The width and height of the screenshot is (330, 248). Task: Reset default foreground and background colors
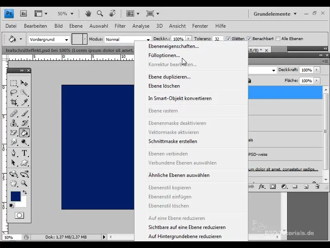12,205
